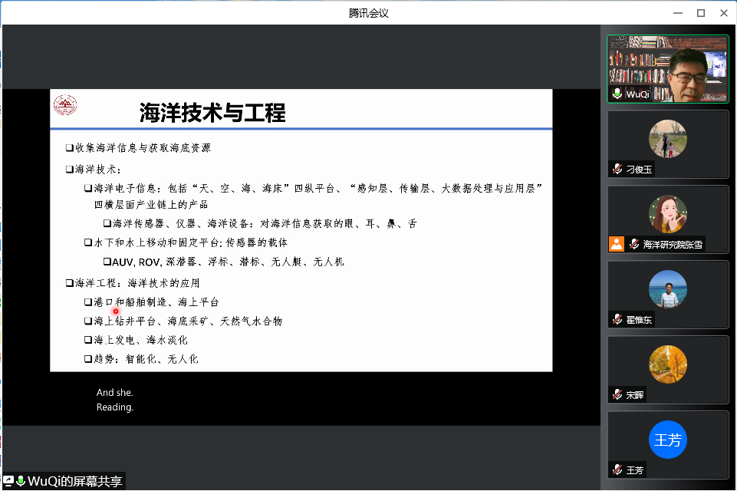Select 刁俊玉's round avatar picture

coord(667,139)
